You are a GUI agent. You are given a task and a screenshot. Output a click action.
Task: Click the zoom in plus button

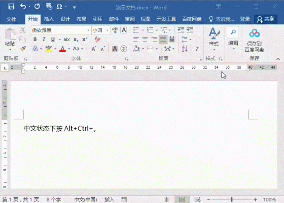[255, 200]
